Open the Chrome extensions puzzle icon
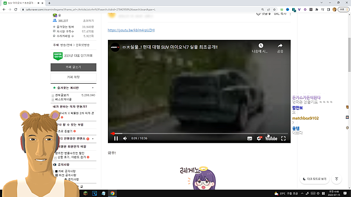Image resolution: width=351 pixels, height=197 pixels. [x=316, y=10]
